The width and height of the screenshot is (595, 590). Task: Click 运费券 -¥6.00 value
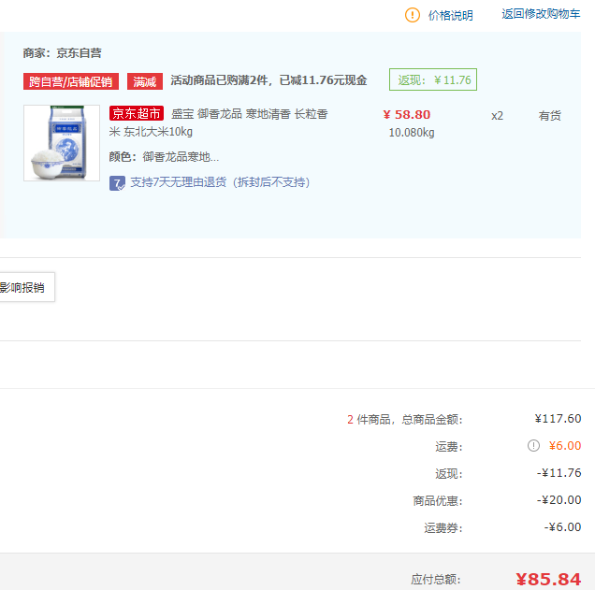[562, 527]
